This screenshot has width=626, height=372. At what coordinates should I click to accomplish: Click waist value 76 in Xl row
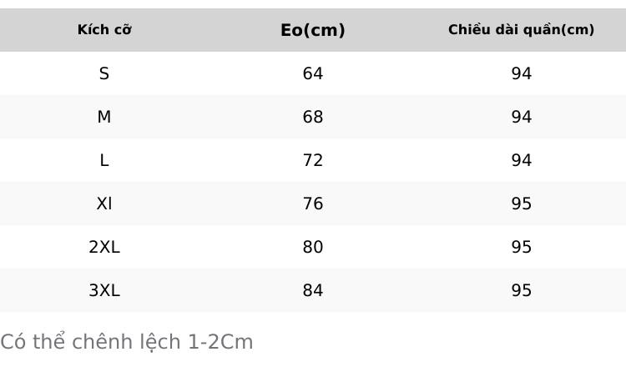pos(313,204)
